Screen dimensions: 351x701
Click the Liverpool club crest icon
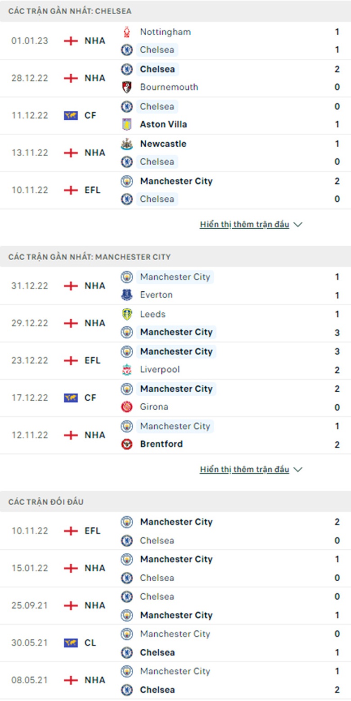click(x=127, y=370)
